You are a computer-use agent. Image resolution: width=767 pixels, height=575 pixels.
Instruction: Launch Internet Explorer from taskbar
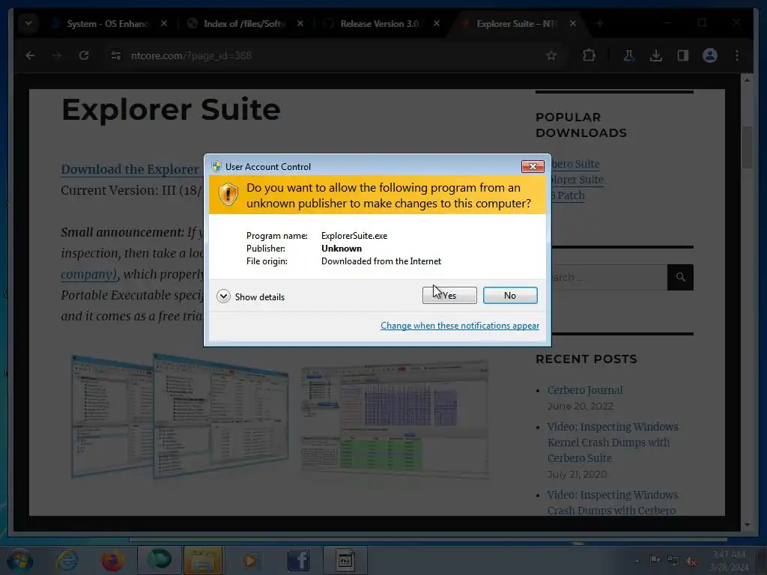tap(67, 560)
